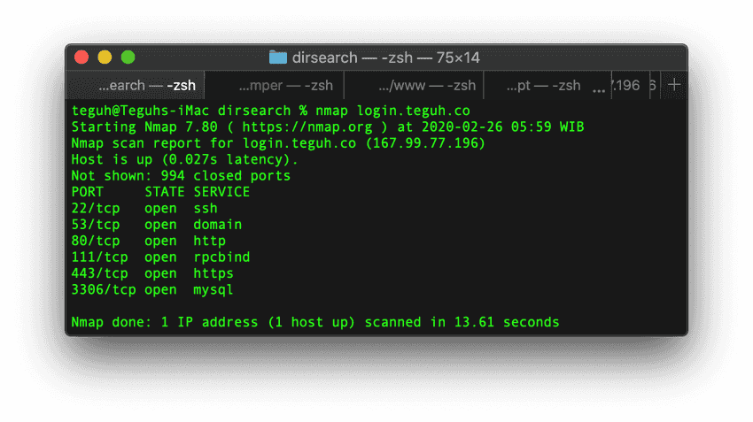Zoom the window using the green button

pyautogui.click(x=128, y=58)
